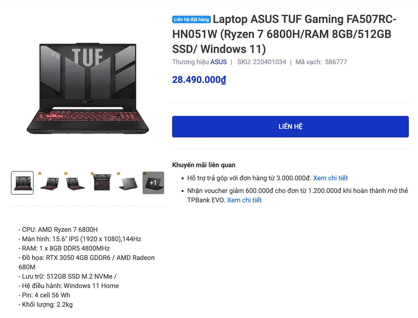Open Xem chi tiết for installment support
This screenshot has height=318, width=418.
[x=330, y=178]
